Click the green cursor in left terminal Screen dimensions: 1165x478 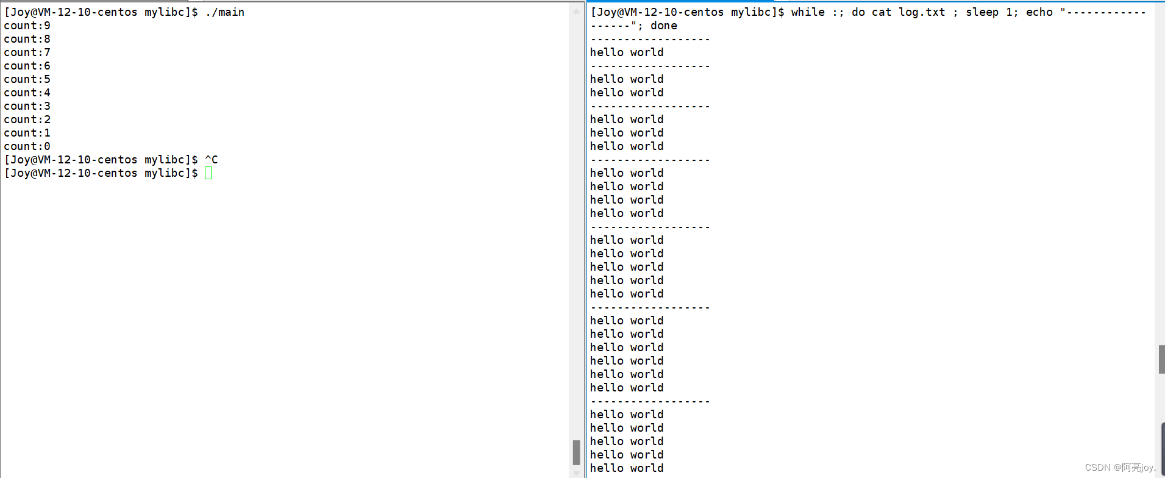tap(208, 173)
